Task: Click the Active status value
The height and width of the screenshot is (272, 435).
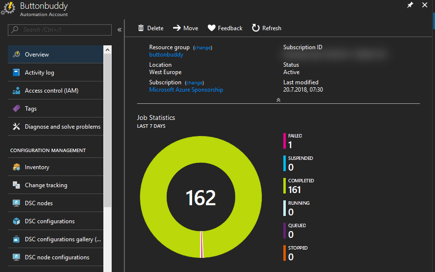Action: tap(291, 72)
